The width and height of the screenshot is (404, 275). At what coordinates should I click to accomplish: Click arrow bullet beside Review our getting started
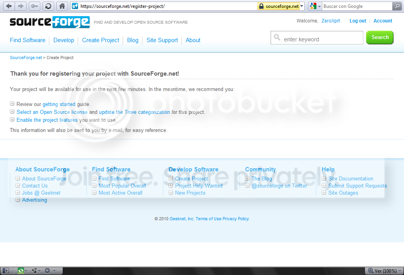coord(12,104)
